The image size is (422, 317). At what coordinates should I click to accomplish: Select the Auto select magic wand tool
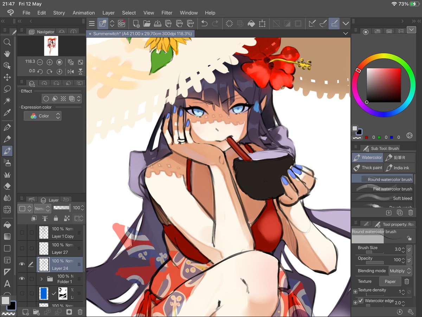7,101
